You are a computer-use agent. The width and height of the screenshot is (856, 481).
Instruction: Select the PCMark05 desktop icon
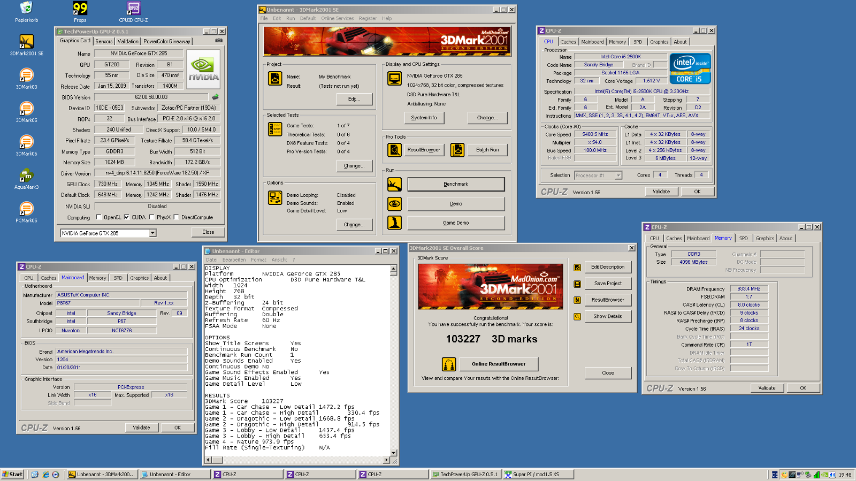(26, 212)
